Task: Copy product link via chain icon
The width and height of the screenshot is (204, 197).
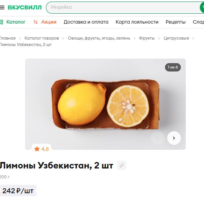Action: pyautogui.click(x=122, y=165)
